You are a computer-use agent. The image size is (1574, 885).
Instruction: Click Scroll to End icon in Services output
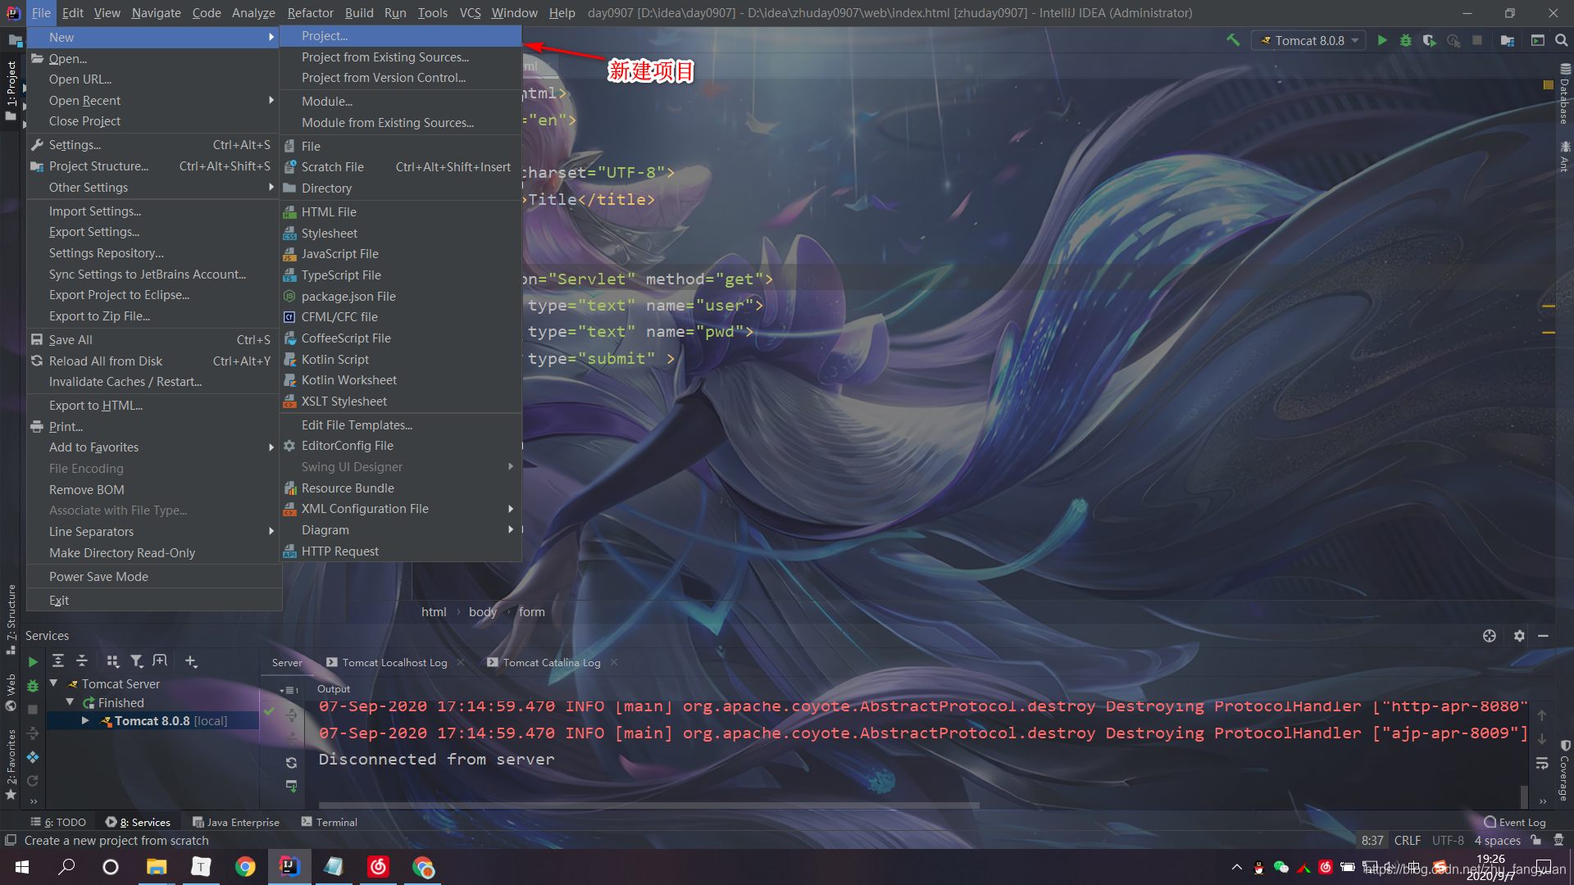click(291, 786)
